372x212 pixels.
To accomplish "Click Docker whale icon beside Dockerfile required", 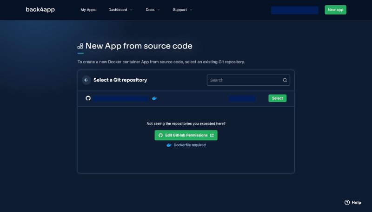I will [x=169, y=145].
